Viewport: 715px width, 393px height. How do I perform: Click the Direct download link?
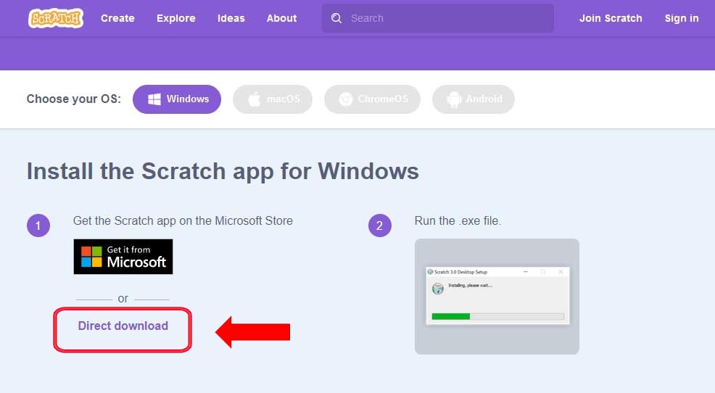coord(123,326)
